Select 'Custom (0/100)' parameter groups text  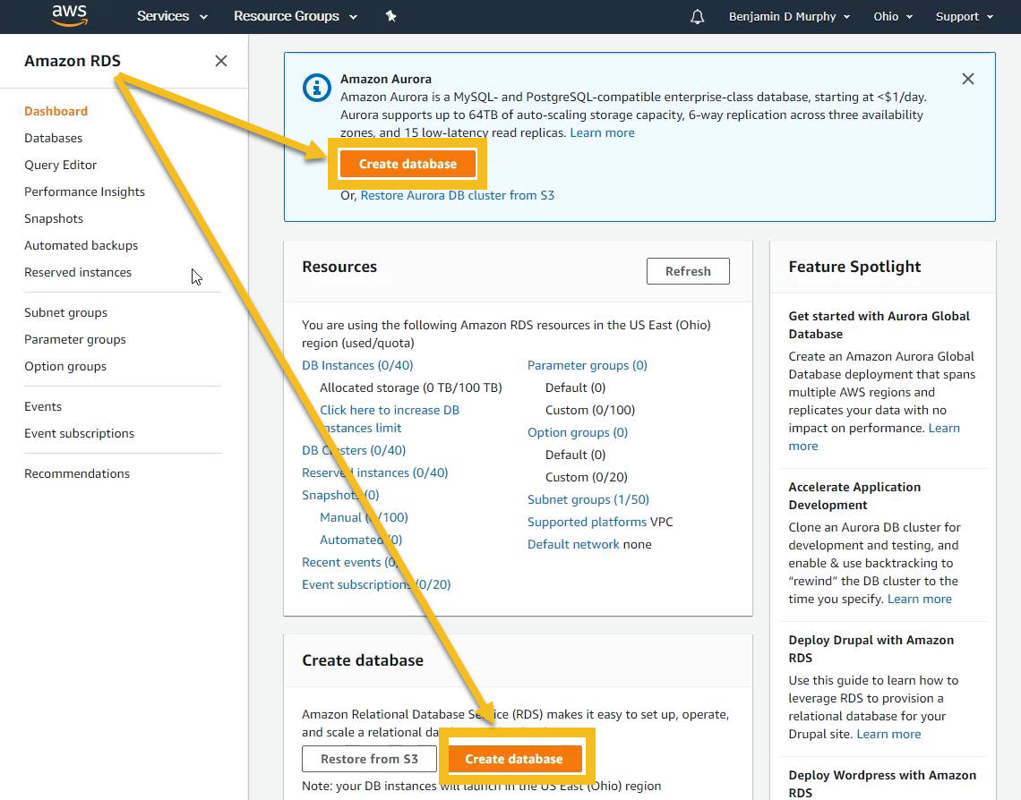(590, 411)
